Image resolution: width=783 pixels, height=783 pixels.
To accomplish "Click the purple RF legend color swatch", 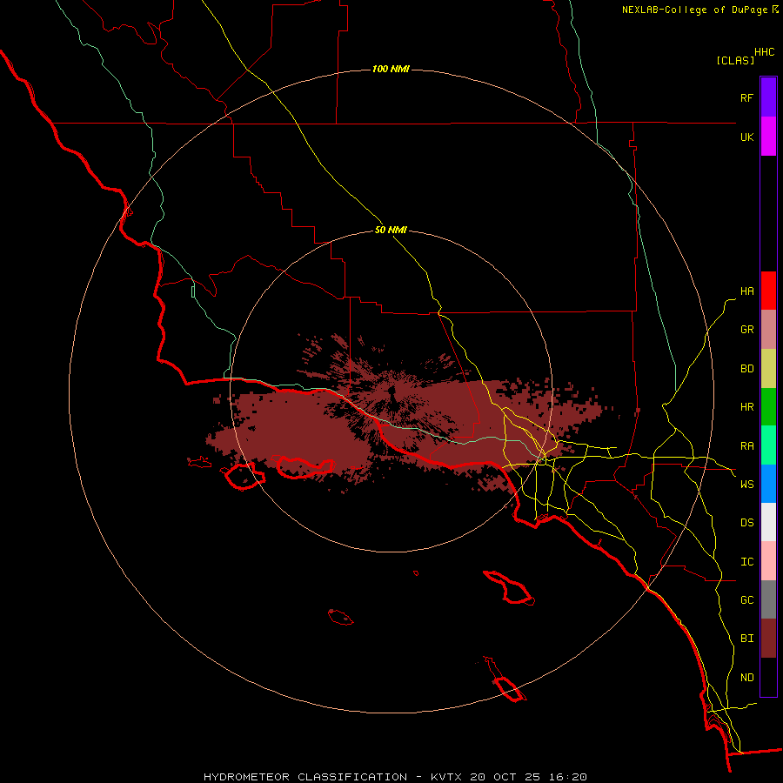I will click(768, 97).
